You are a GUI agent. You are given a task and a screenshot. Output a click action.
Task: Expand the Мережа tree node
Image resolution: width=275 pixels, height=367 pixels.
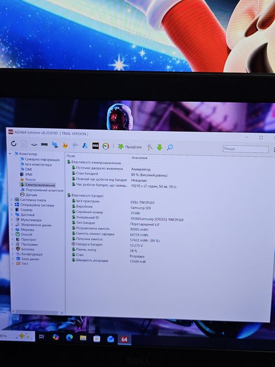(x=12, y=230)
